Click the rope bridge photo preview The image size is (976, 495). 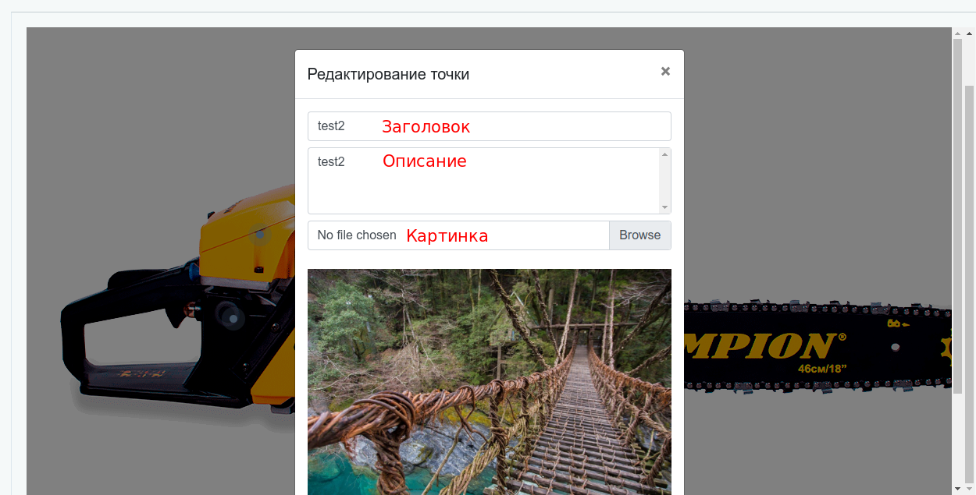point(490,382)
